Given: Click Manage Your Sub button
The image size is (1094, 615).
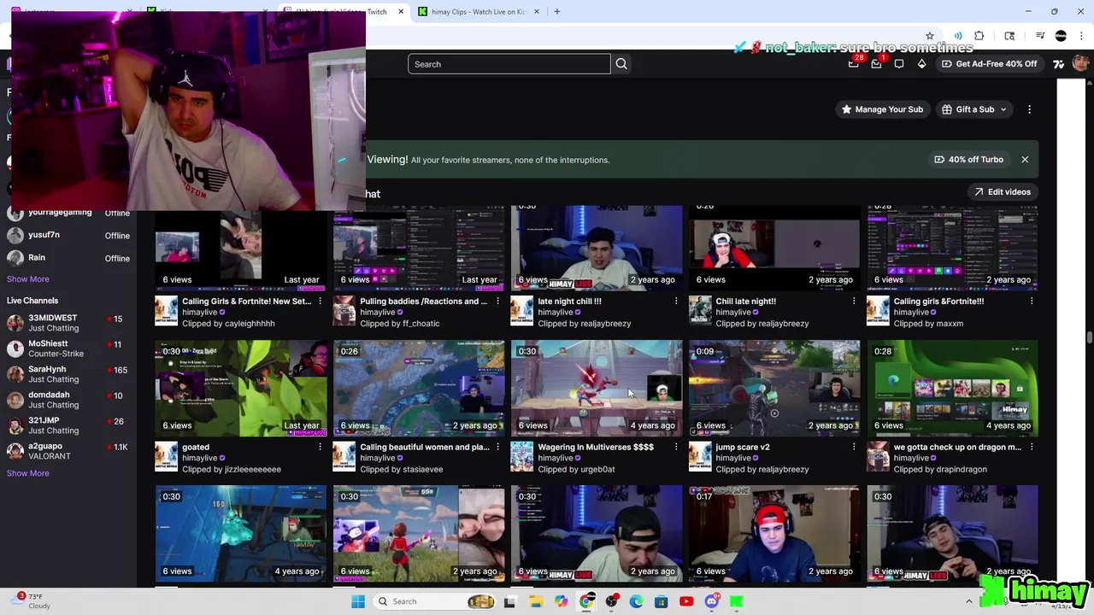Looking at the screenshot, I should [x=881, y=109].
